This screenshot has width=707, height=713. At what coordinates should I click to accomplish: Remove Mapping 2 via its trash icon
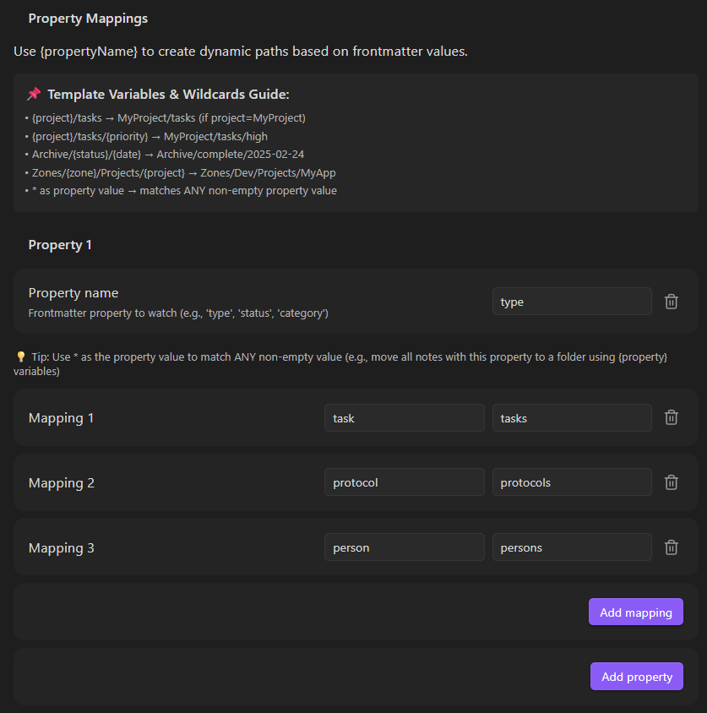coord(672,482)
